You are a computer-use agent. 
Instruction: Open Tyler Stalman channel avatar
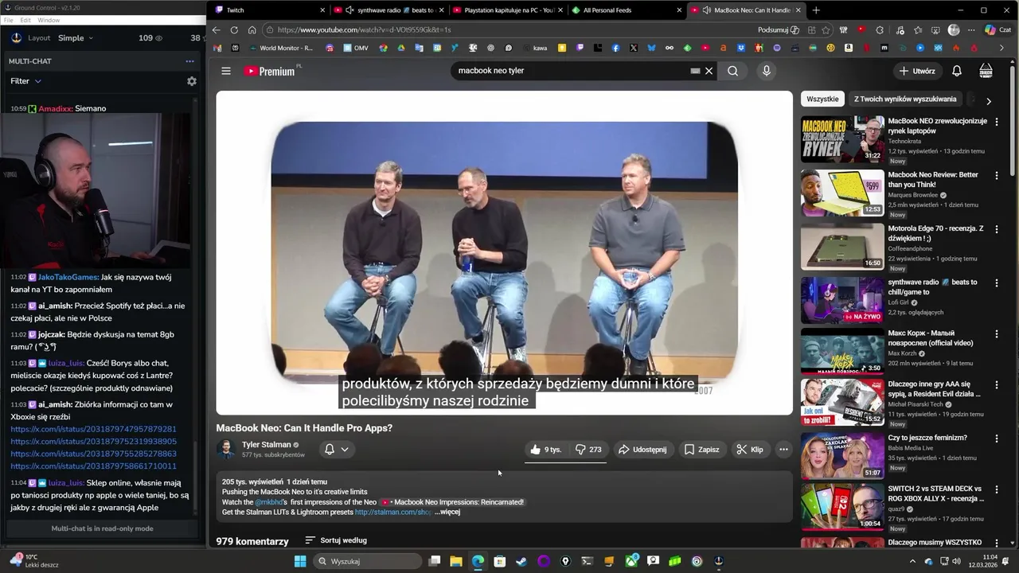[226, 450]
